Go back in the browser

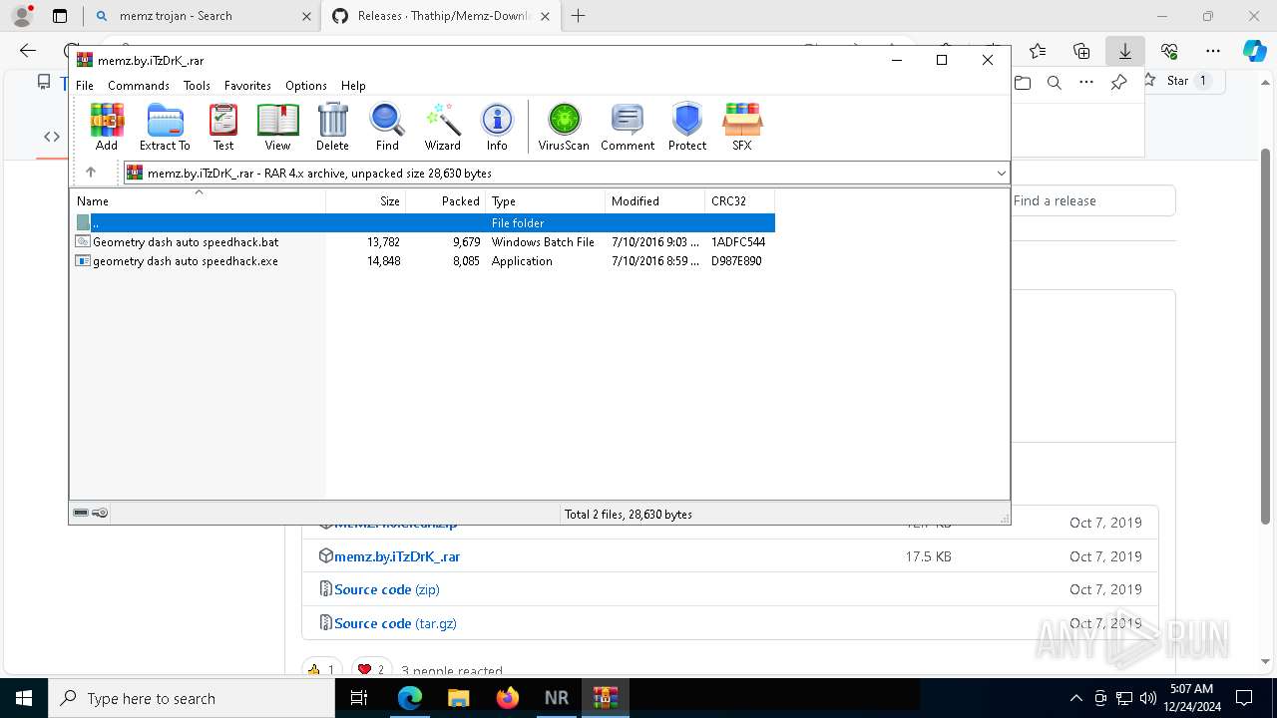(28, 51)
